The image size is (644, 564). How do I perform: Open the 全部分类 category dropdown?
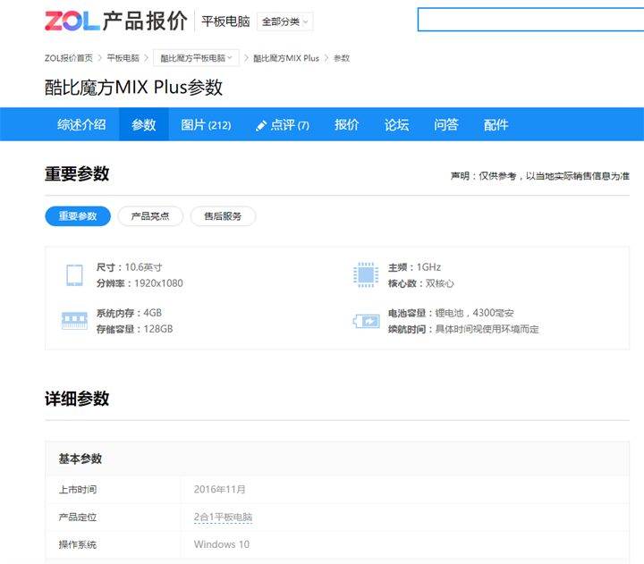tap(284, 21)
